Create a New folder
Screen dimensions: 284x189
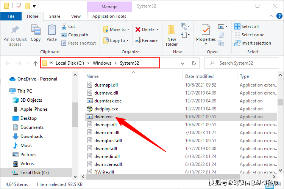172,36
